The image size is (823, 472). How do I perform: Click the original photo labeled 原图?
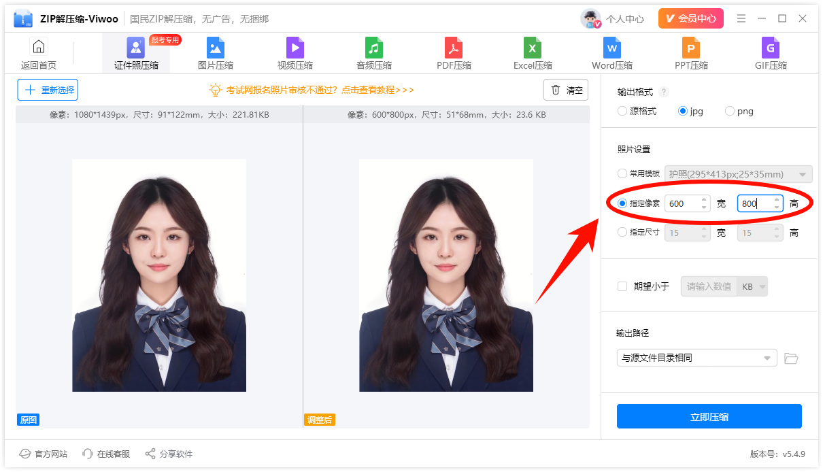[159, 275]
